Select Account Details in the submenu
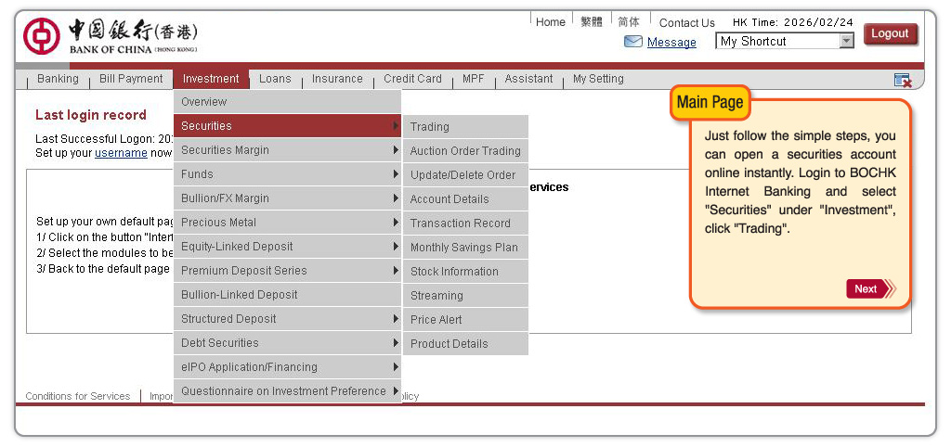Screen dimensions: 951x447 coord(466,199)
